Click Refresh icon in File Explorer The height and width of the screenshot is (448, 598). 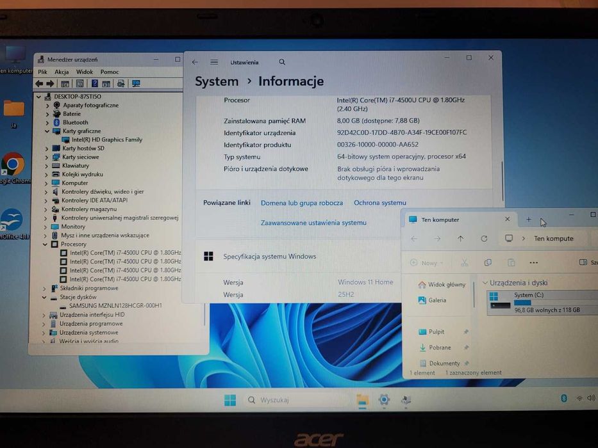point(484,239)
